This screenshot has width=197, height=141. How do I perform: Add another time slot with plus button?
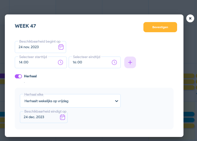click(130, 62)
